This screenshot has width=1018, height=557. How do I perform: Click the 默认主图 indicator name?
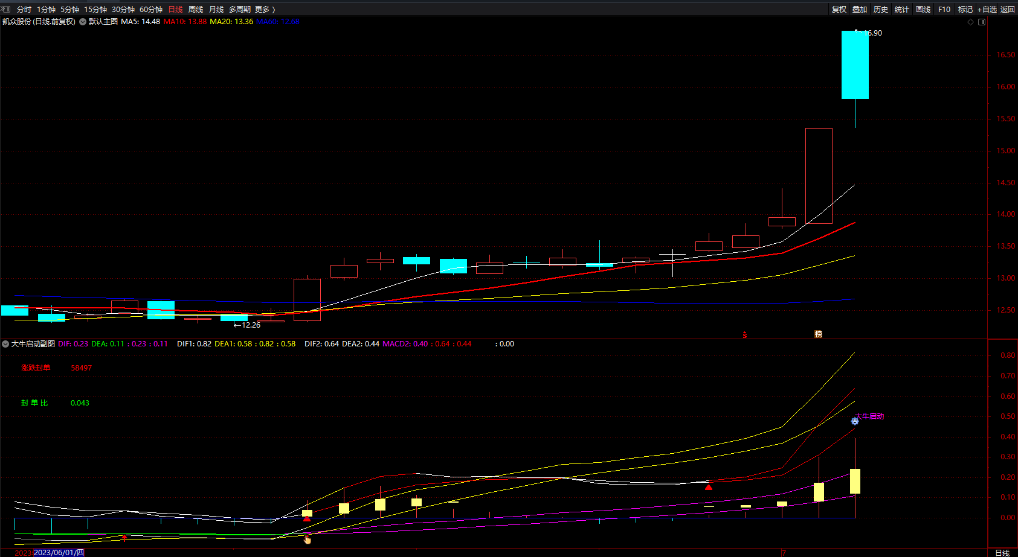[103, 22]
